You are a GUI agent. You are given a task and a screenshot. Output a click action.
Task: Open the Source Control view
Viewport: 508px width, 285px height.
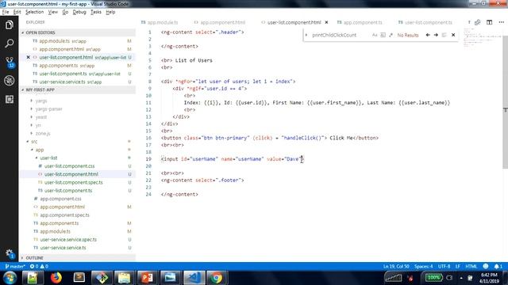coord(10,62)
